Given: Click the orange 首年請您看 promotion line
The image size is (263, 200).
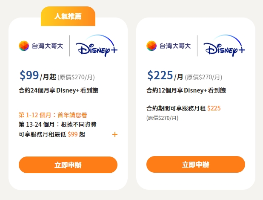Looking at the screenshot, I should 53,115.
